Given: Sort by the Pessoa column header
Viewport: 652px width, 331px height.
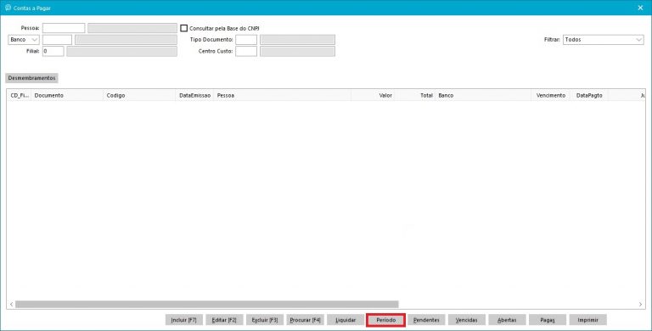Looking at the screenshot, I should point(283,95).
